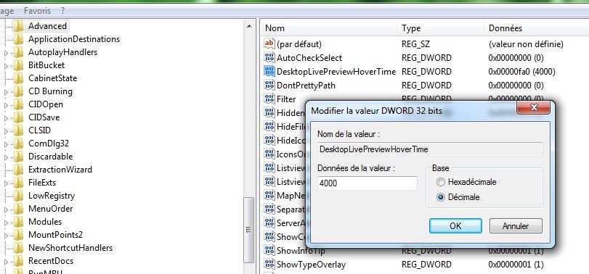Screen dimensions: 589x274
Task: Sort values by the Nom column header
Action: click(x=329, y=28)
